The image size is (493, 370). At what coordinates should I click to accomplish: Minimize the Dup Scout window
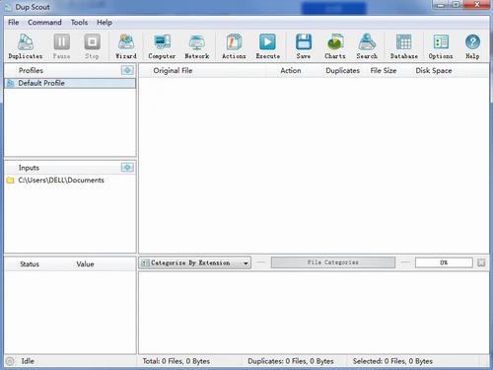pos(441,5)
